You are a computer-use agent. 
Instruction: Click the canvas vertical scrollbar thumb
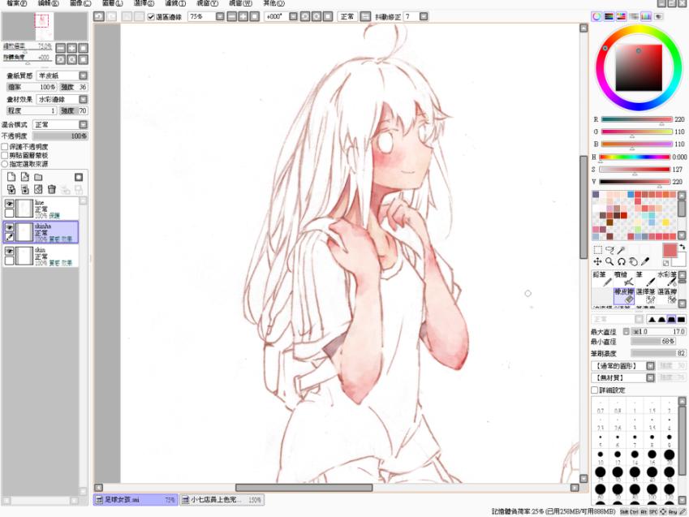[583, 207]
